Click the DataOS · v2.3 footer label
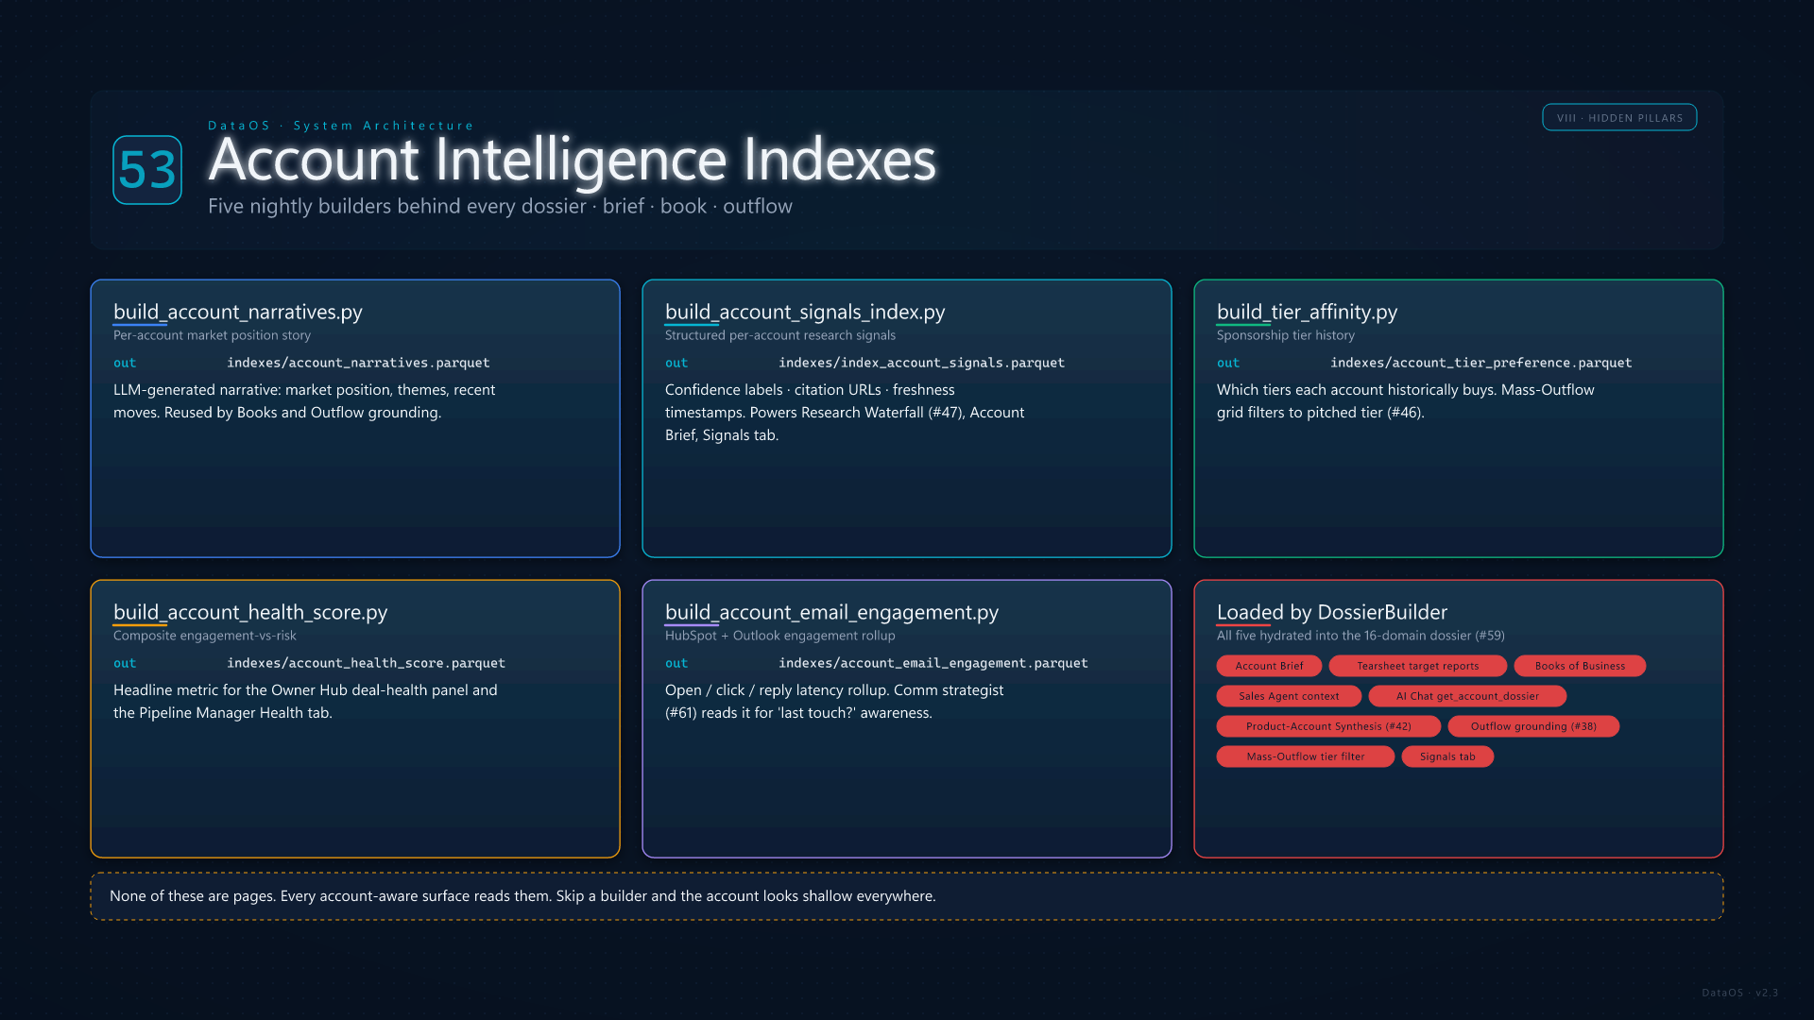This screenshot has width=1814, height=1020. click(1739, 993)
